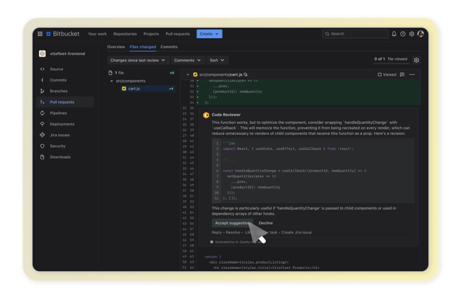Open the Create dropdown button
The image size is (461, 299).
[x=210, y=34]
